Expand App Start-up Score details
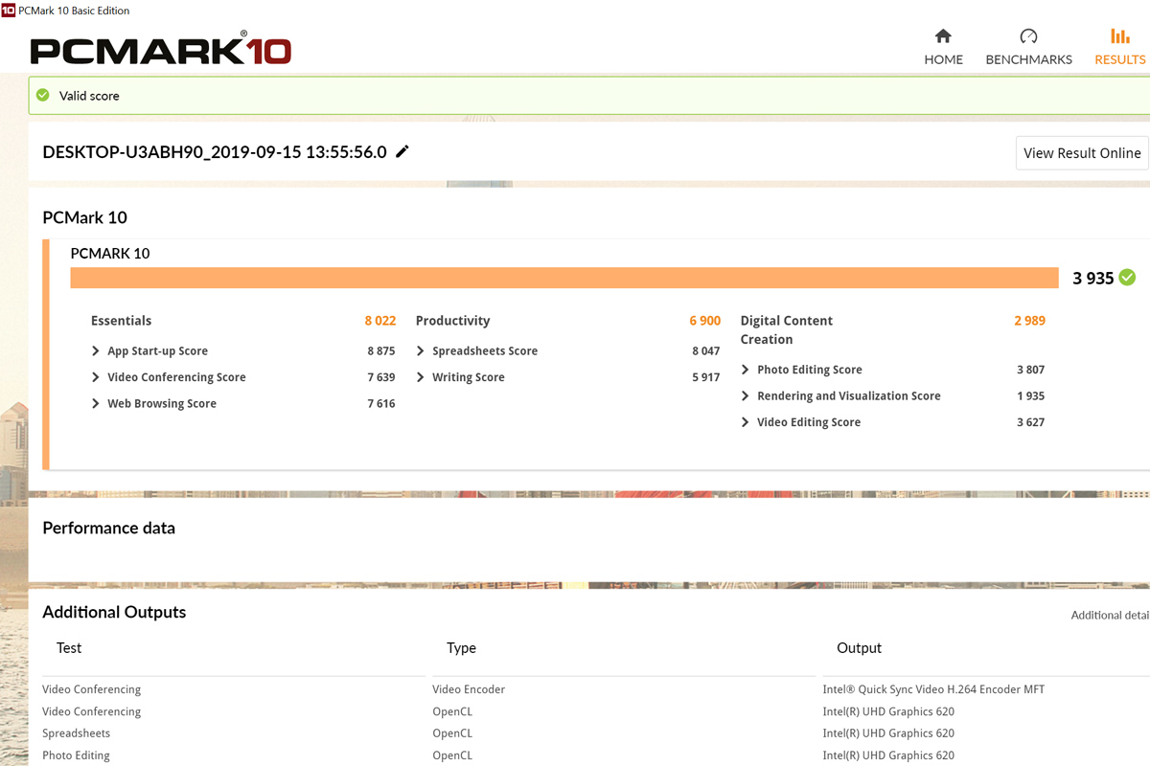This screenshot has height=766, width=1150. 95,351
